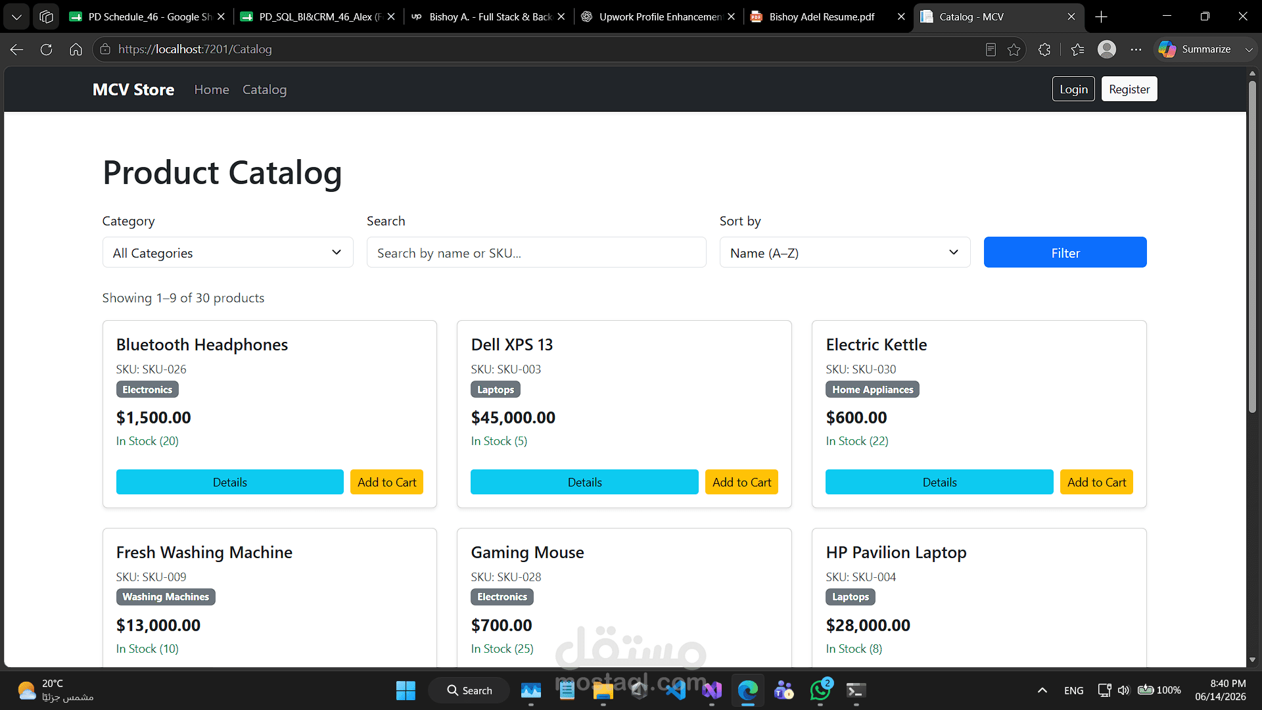Open the weather widget 20°C

[x=55, y=690]
